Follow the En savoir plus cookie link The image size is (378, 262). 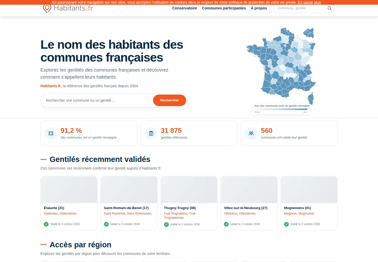click(x=309, y=2)
